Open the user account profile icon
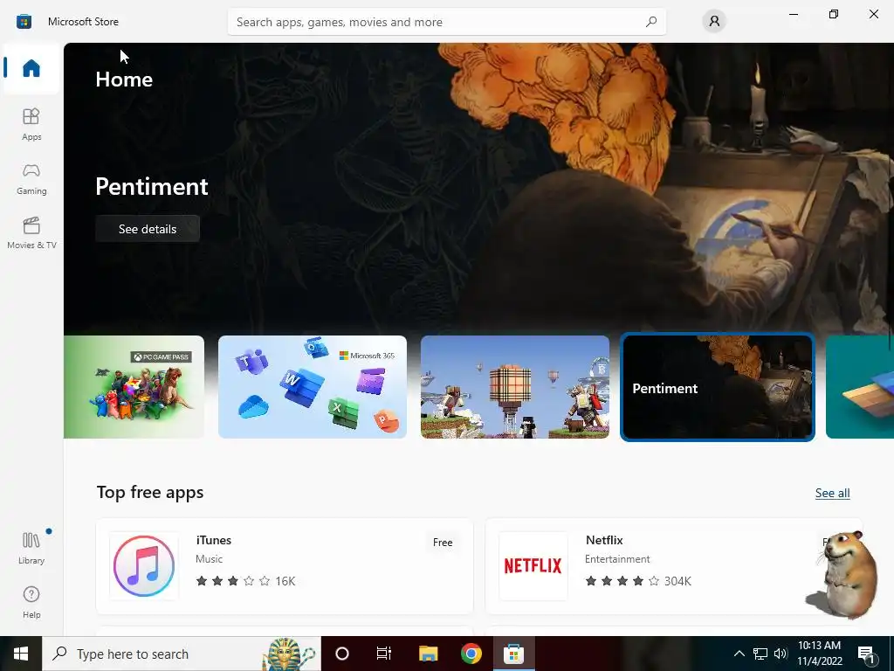The width and height of the screenshot is (894, 671). pyautogui.click(x=714, y=22)
